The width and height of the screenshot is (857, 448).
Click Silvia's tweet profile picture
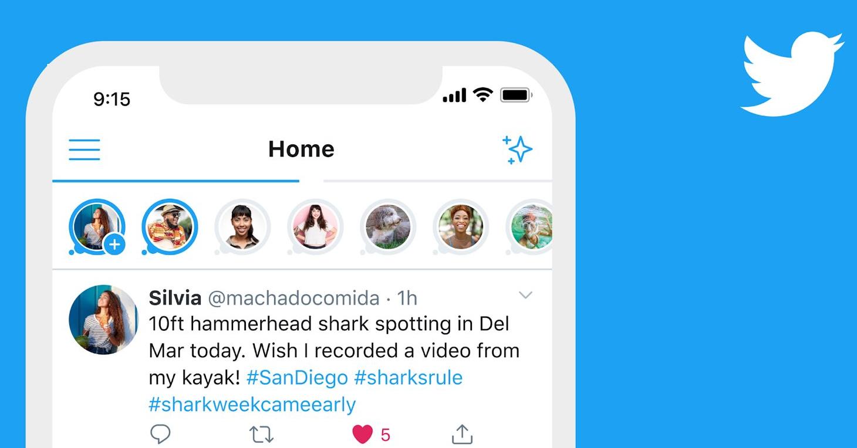[103, 320]
